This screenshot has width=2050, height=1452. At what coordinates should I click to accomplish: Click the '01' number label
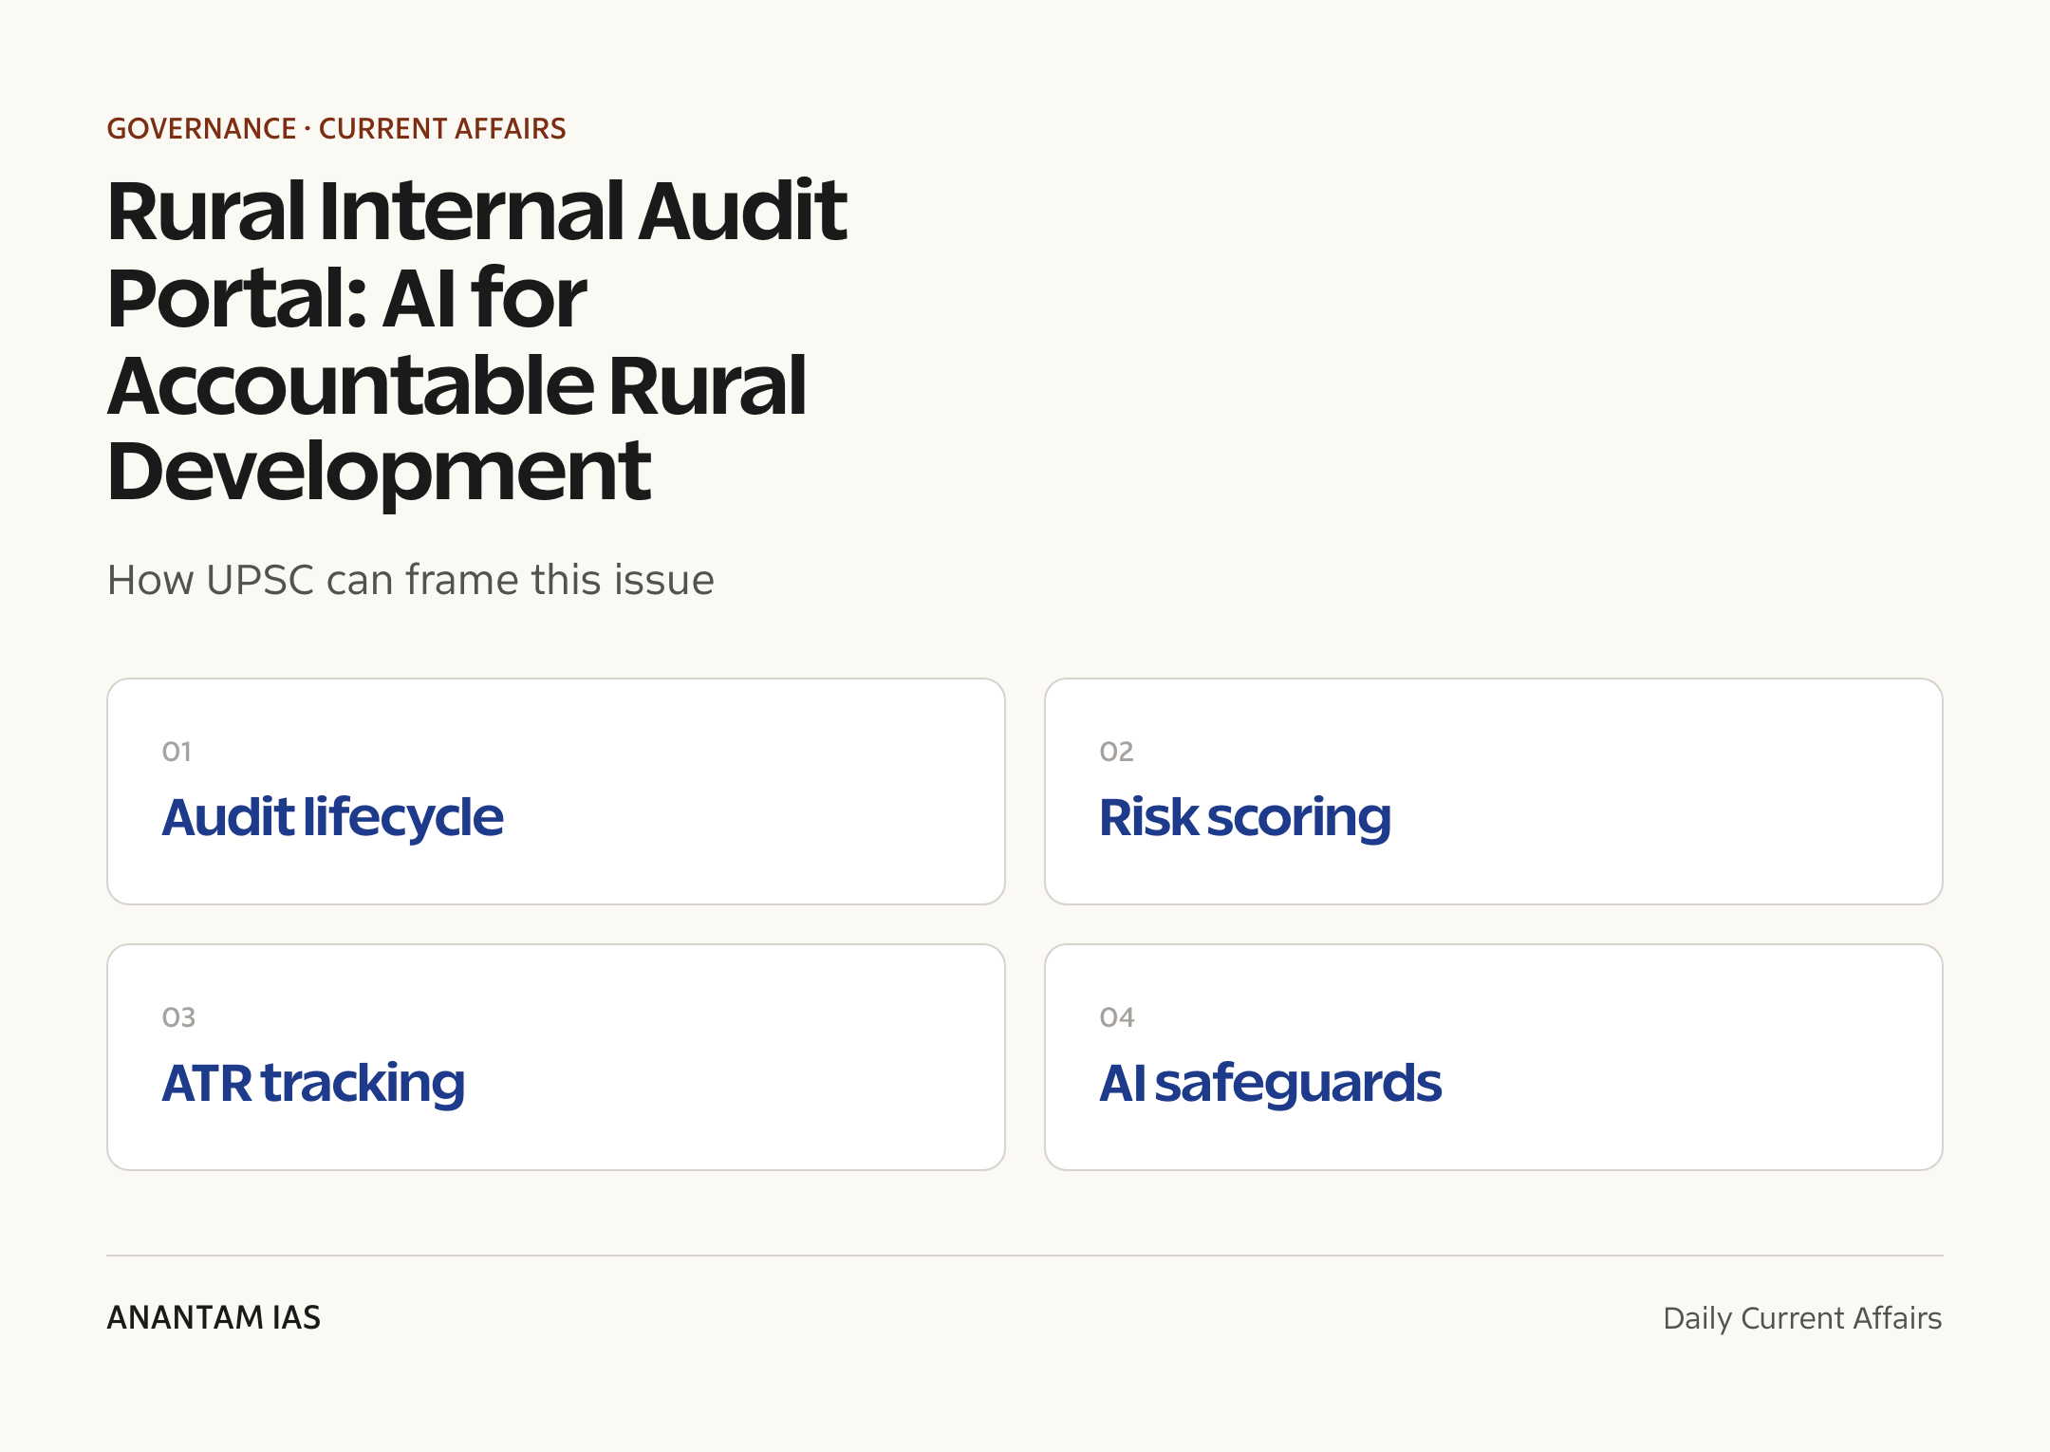[177, 752]
